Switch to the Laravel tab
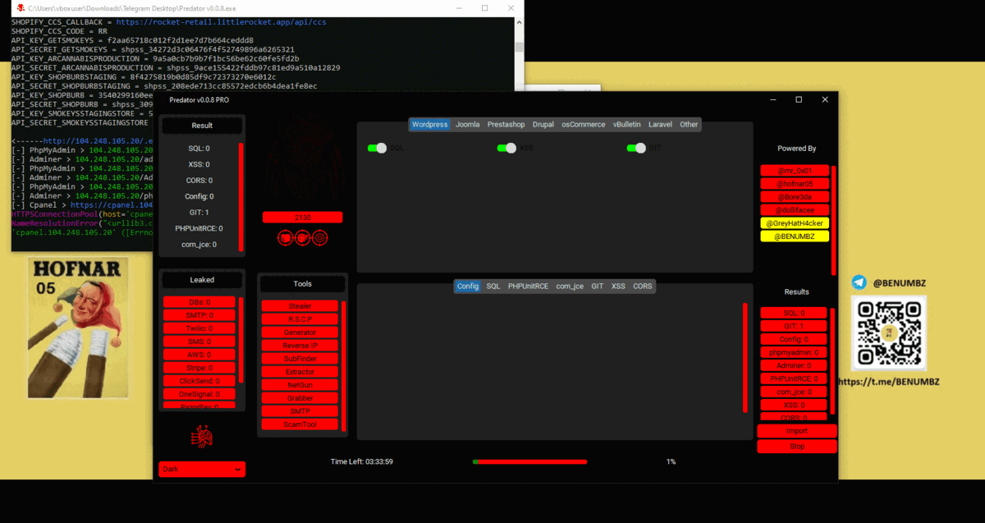This screenshot has width=985, height=523. [660, 125]
